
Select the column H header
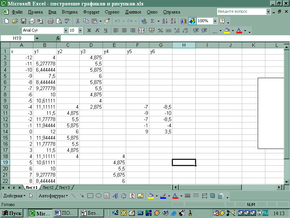click(x=184, y=45)
